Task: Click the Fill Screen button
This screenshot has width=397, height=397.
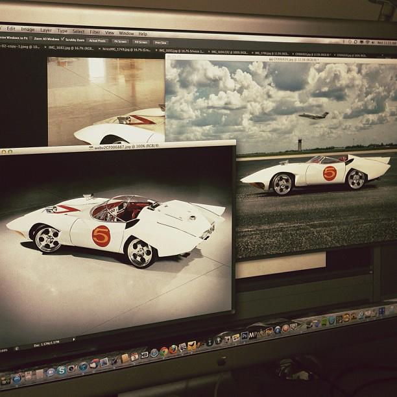Action: 141,42
